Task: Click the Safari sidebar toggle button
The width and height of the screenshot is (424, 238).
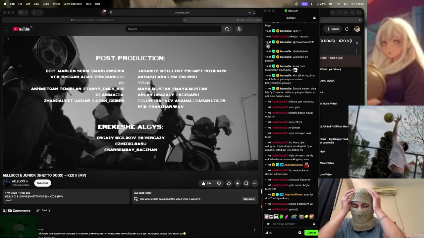Action: (x=21, y=13)
